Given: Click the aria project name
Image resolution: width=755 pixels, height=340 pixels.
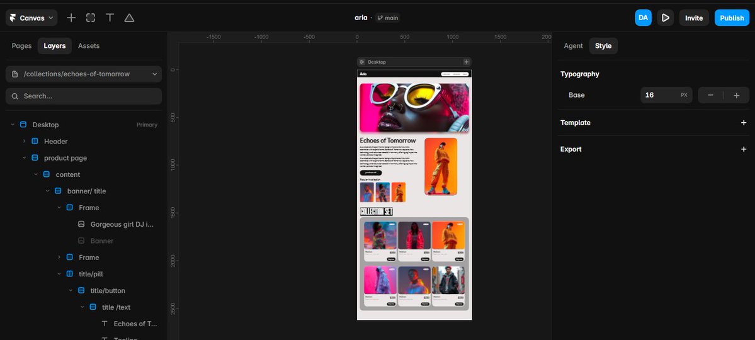Looking at the screenshot, I should (361, 18).
